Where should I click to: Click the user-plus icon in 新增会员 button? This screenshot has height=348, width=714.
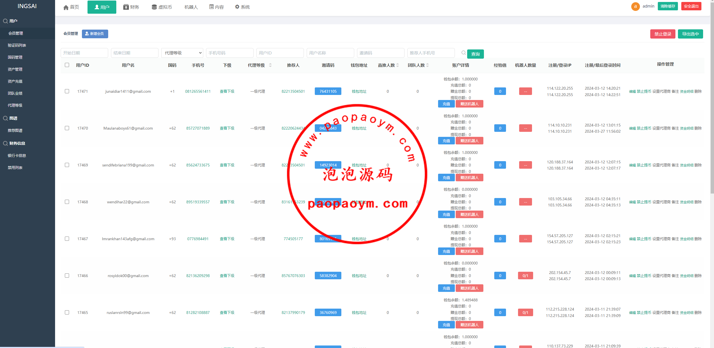(x=87, y=34)
